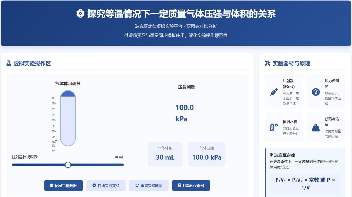Click the slider track near its right end
The image size is (352, 197).
pos(119,165)
